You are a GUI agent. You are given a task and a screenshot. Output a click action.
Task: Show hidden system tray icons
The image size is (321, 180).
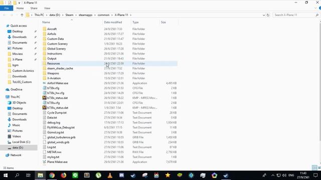pos(273,175)
